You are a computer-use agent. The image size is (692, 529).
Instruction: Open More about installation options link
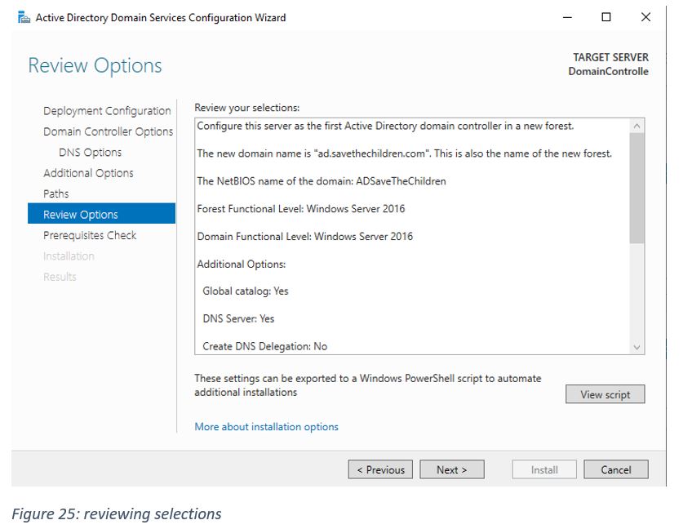click(266, 427)
